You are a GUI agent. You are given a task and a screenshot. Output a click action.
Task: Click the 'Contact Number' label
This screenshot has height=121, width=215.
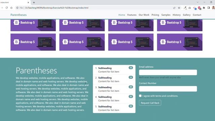coord(147,83)
